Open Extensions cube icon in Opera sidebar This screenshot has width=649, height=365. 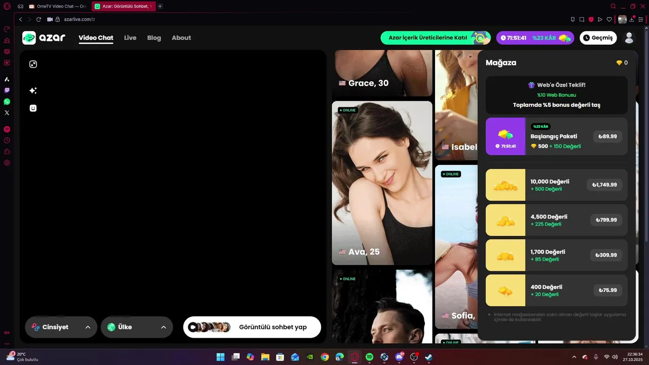[x=7, y=152]
